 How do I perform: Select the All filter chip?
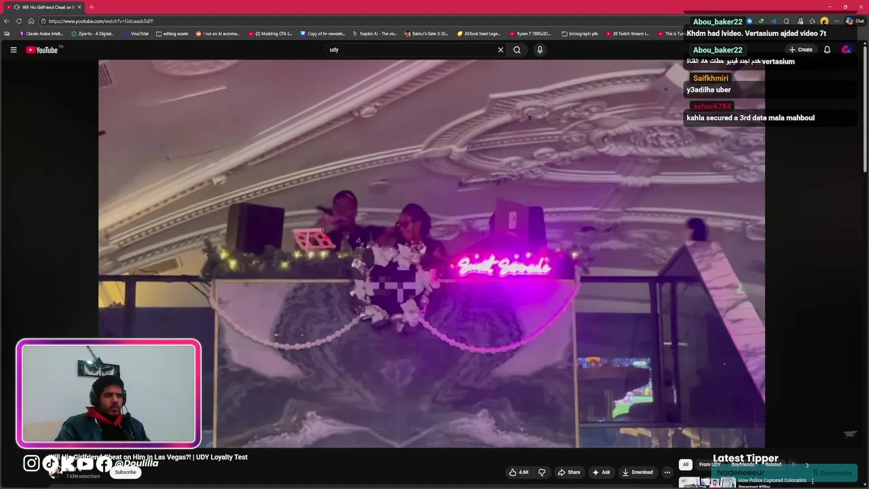pyautogui.click(x=686, y=465)
